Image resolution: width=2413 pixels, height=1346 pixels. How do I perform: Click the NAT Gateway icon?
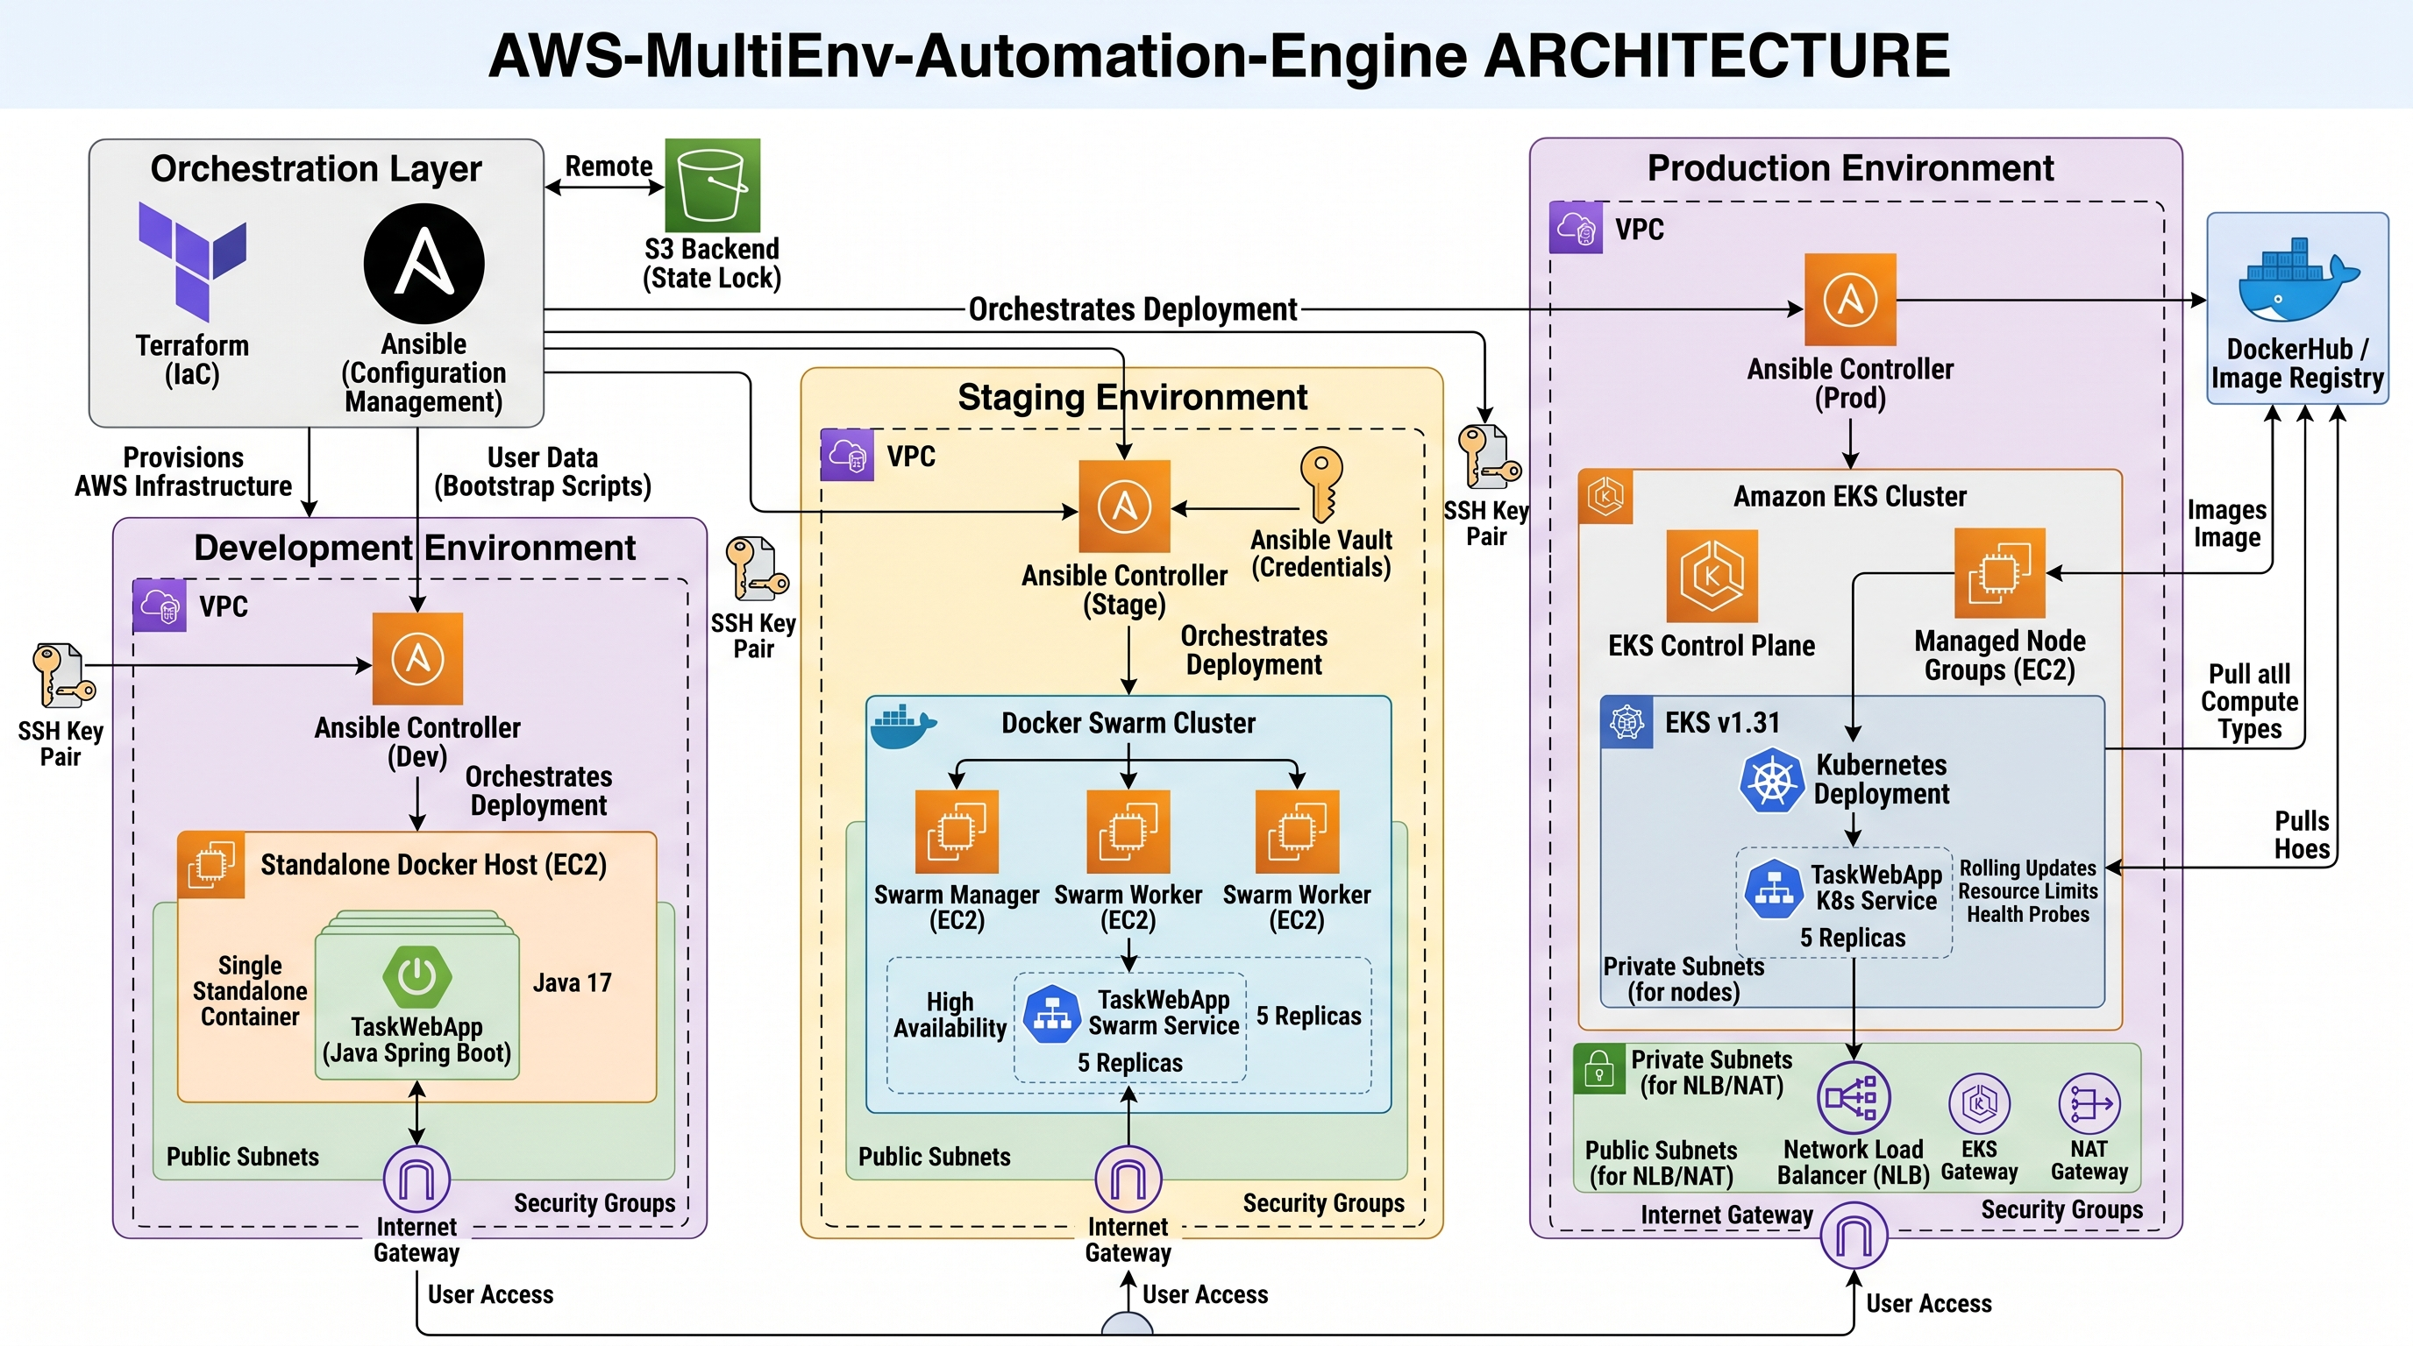2089,1103
